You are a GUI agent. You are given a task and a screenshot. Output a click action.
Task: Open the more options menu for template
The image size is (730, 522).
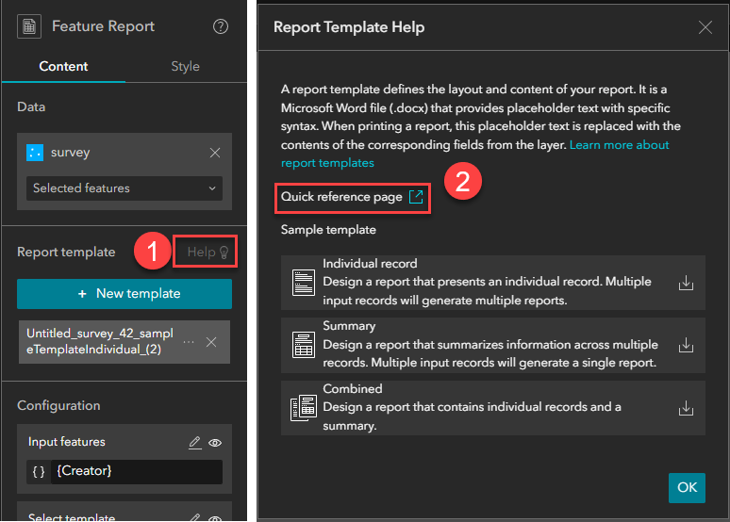189,342
